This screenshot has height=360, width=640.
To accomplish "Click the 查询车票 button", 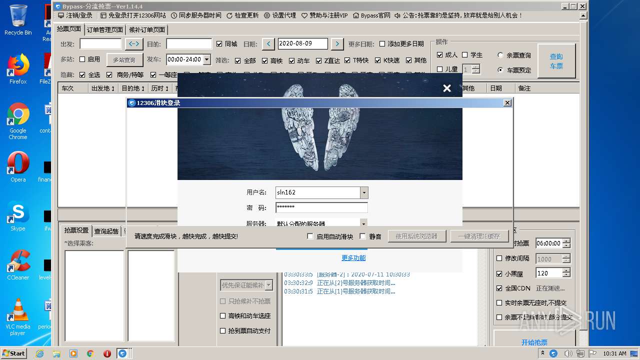I will [x=556, y=61].
